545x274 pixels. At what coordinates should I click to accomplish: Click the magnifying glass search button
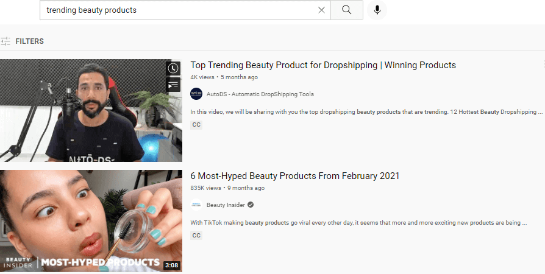[346, 10]
